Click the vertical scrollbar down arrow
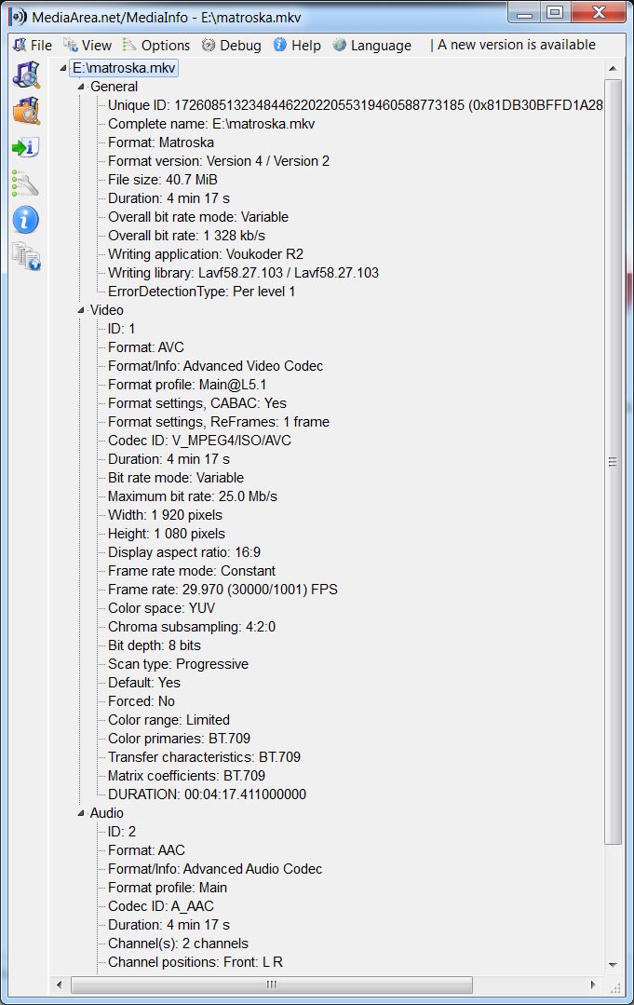This screenshot has height=1005, width=634. tap(613, 965)
